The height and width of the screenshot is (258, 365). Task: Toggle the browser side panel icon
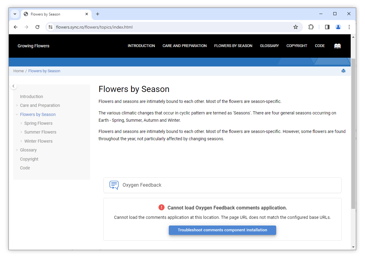coord(327,27)
